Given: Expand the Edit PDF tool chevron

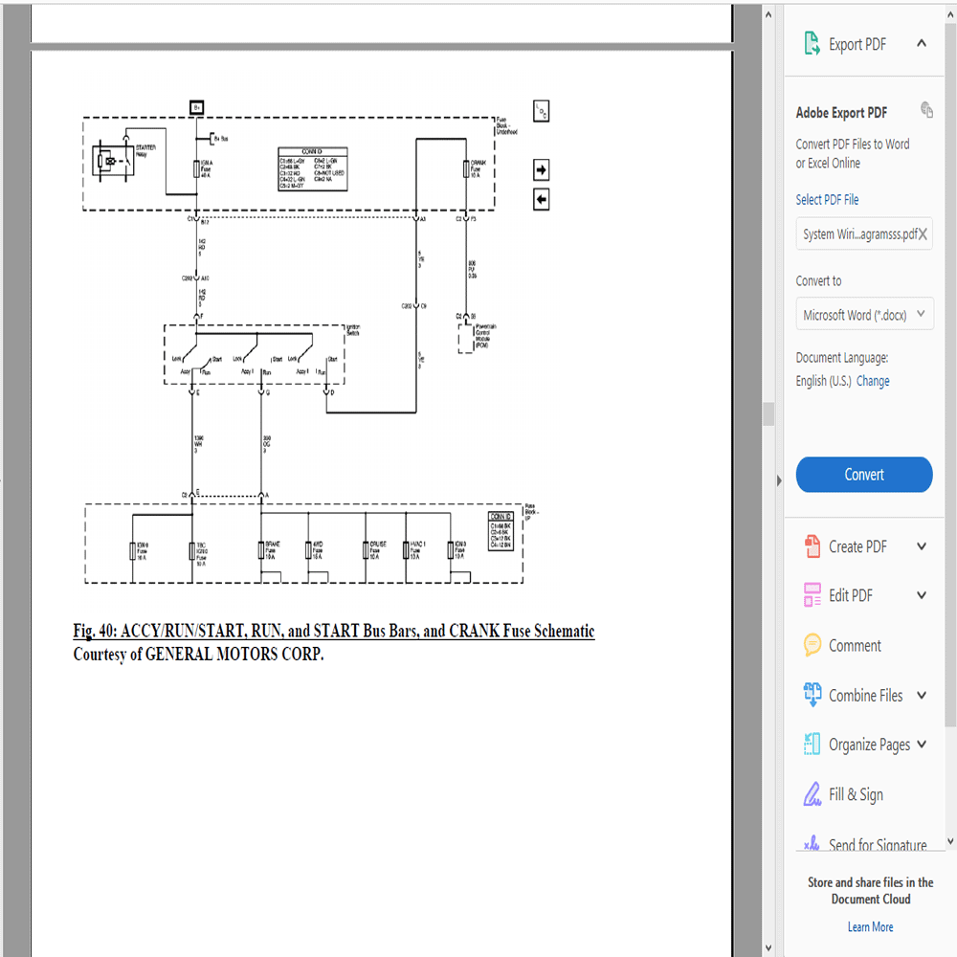Looking at the screenshot, I should [921, 595].
